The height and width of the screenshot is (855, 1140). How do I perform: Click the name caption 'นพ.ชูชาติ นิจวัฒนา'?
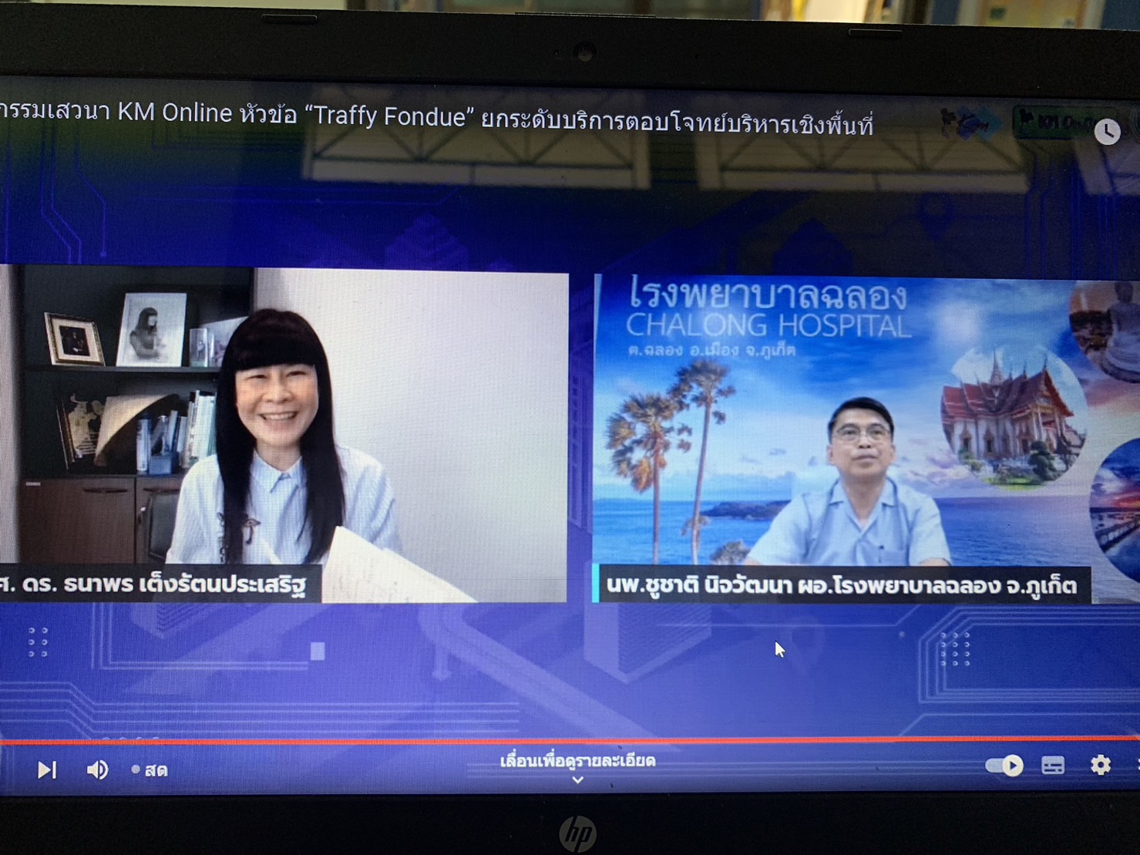point(698,585)
